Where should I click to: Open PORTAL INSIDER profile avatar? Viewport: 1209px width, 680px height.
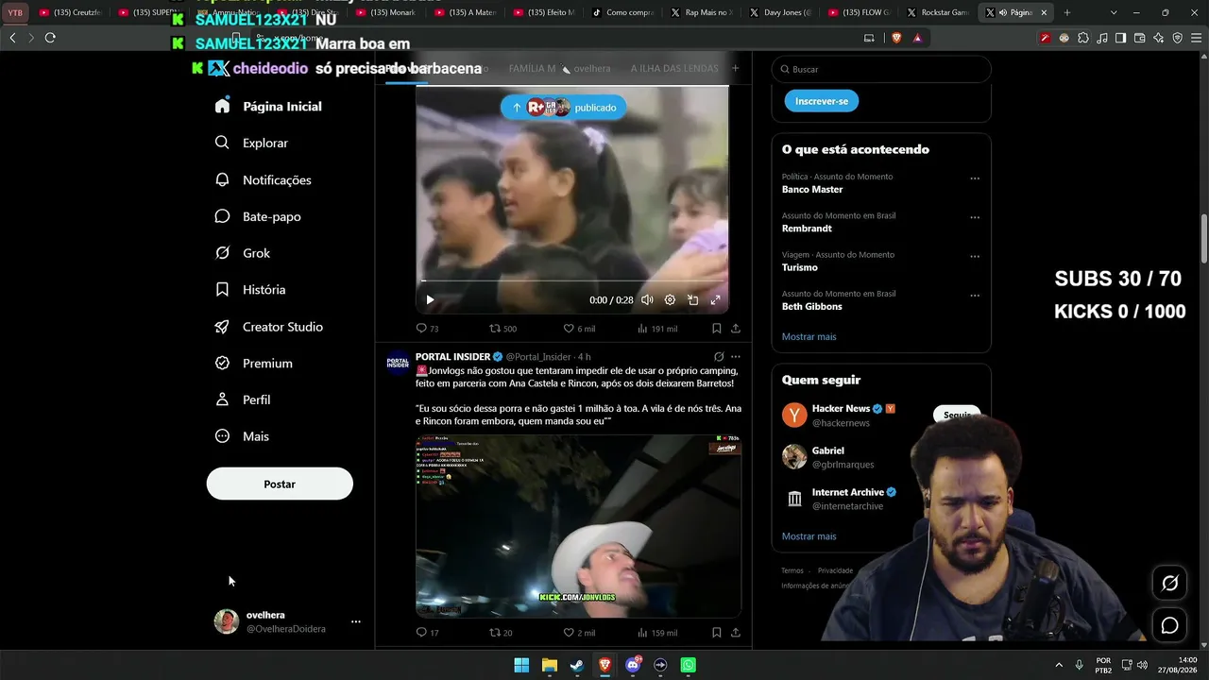pyautogui.click(x=398, y=363)
